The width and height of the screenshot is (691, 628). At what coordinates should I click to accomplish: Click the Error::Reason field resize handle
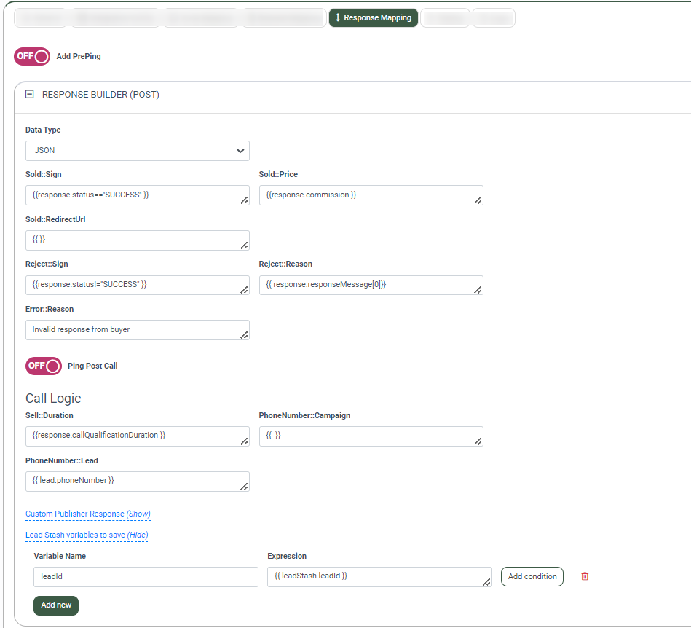244,336
